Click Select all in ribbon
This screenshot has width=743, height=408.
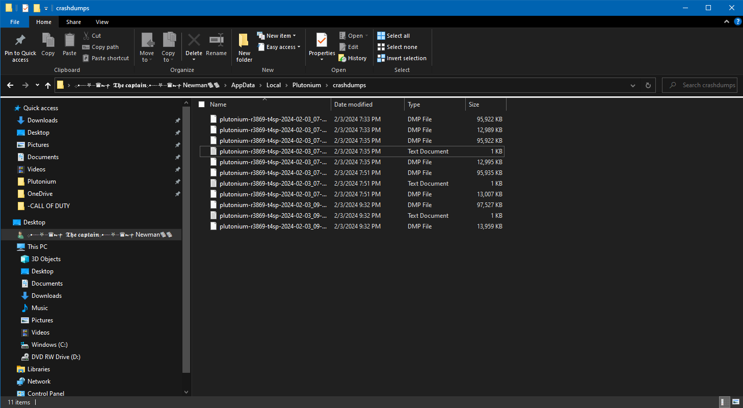[393, 36]
